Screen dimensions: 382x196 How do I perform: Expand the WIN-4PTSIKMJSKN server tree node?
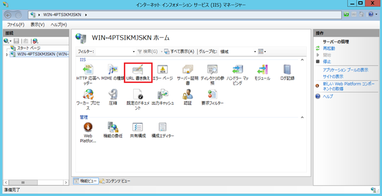pos(7,54)
